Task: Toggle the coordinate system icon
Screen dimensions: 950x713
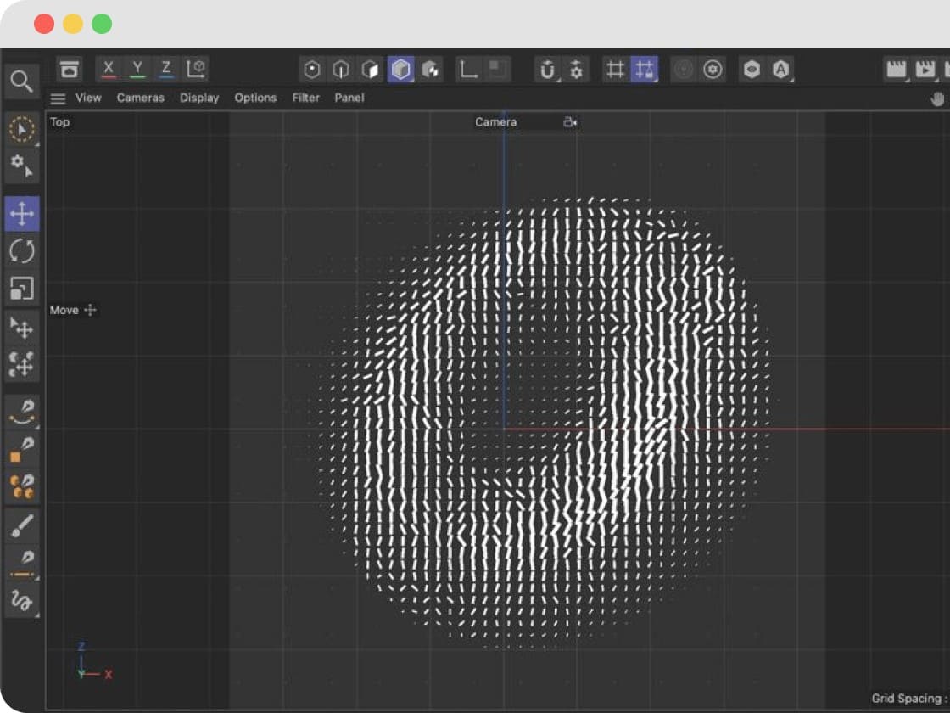Action: [x=196, y=69]
